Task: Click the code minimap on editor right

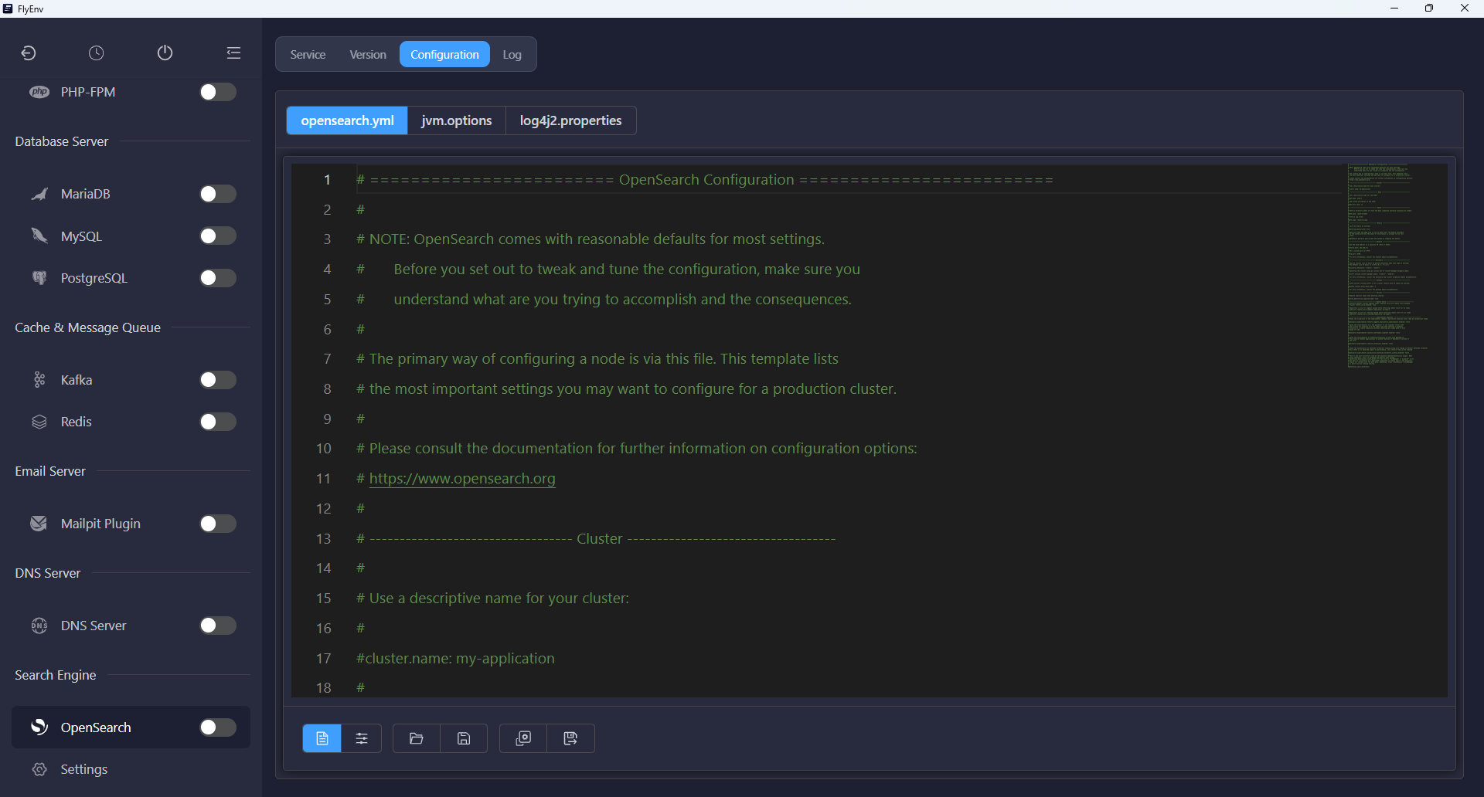Action: click(x=1389, y=266)
